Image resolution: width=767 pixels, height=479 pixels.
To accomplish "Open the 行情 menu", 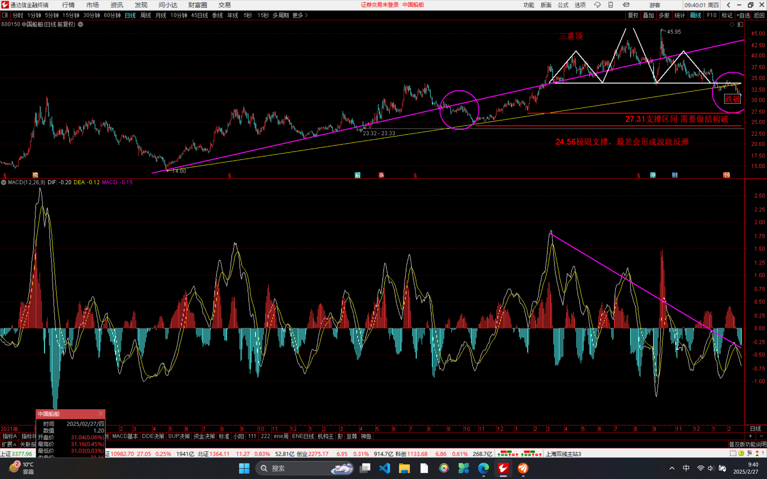I will click(68, 5).
